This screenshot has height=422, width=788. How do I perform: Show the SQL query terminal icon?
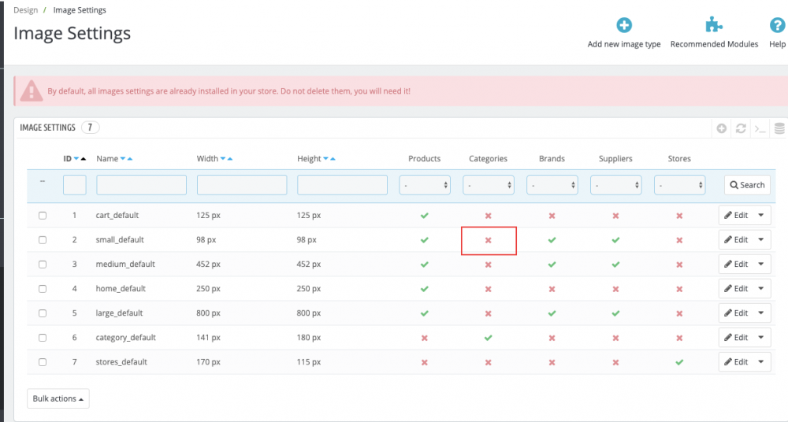pos(760,129)
